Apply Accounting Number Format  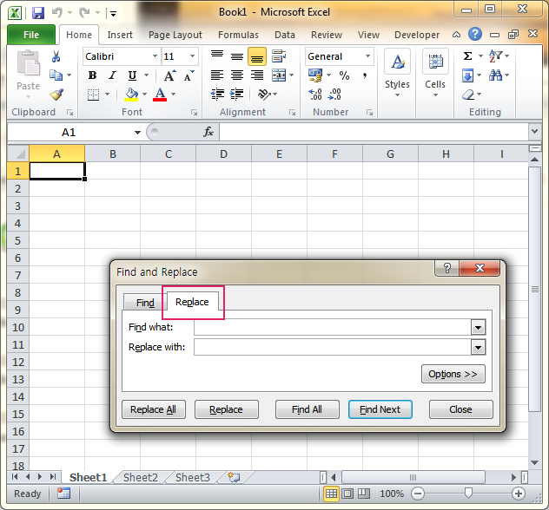pyautogui.click(x=315, y=75)
